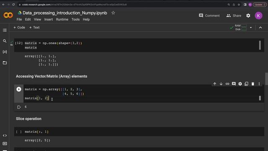Screen dimensions: 268x151
Task: Click the matrix[:, 1] code cell
Action: tap(139, 131)
